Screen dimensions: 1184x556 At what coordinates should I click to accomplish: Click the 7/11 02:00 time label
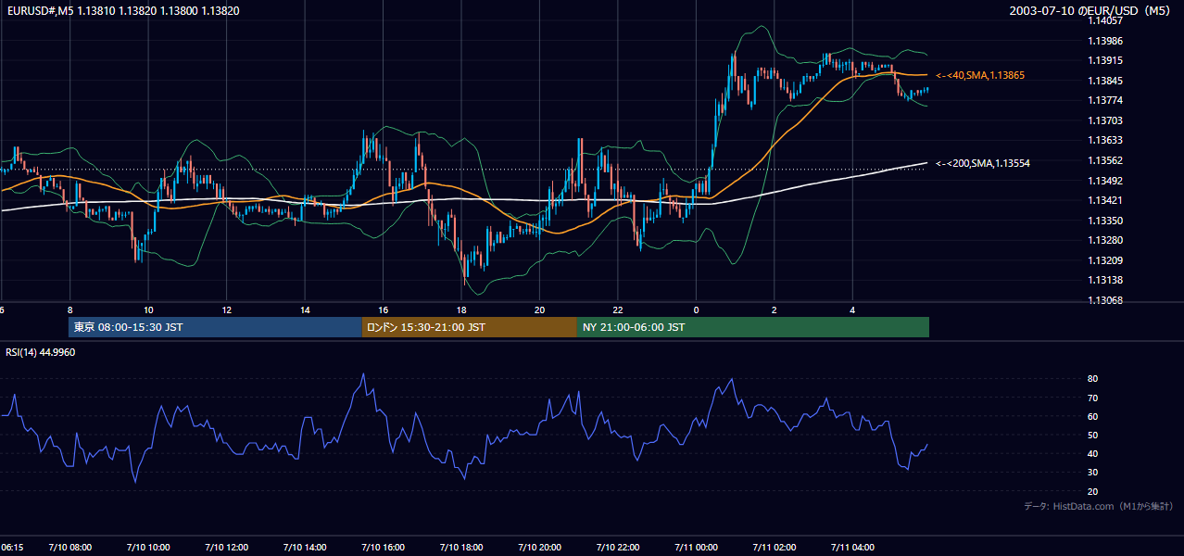[x=775, y=548]
